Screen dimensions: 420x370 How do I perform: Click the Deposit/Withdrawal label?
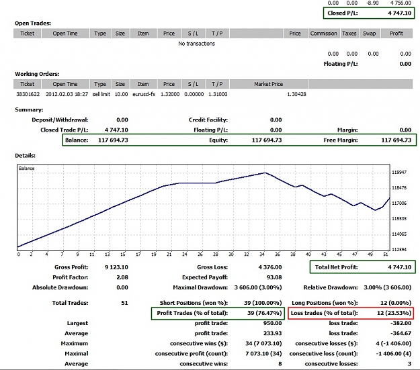60,120
